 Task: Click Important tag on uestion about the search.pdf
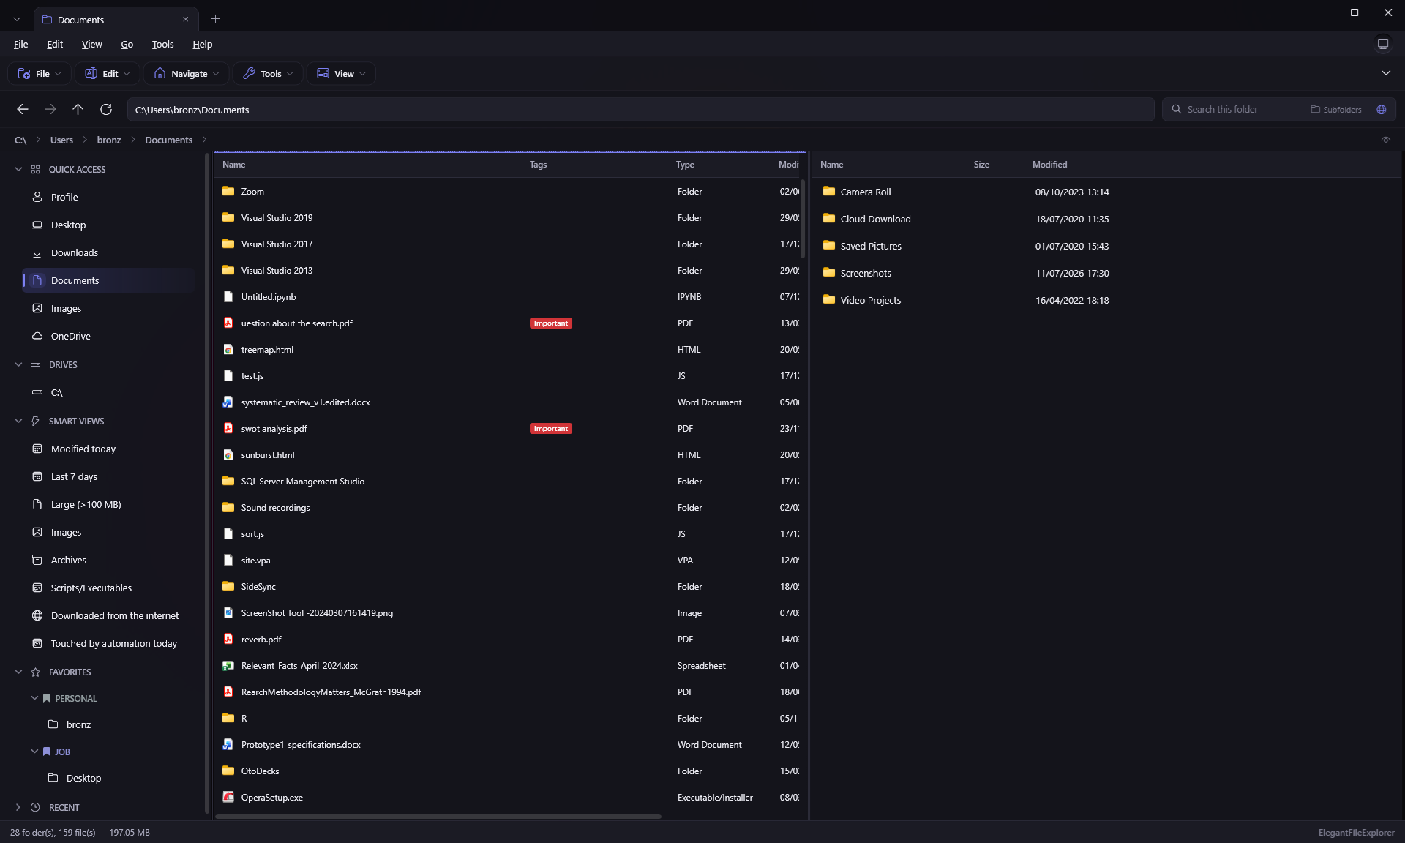550,323
